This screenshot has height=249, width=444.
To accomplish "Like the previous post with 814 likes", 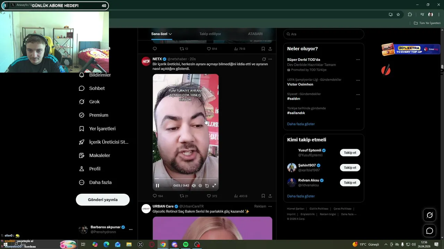I will pos(212,49).
